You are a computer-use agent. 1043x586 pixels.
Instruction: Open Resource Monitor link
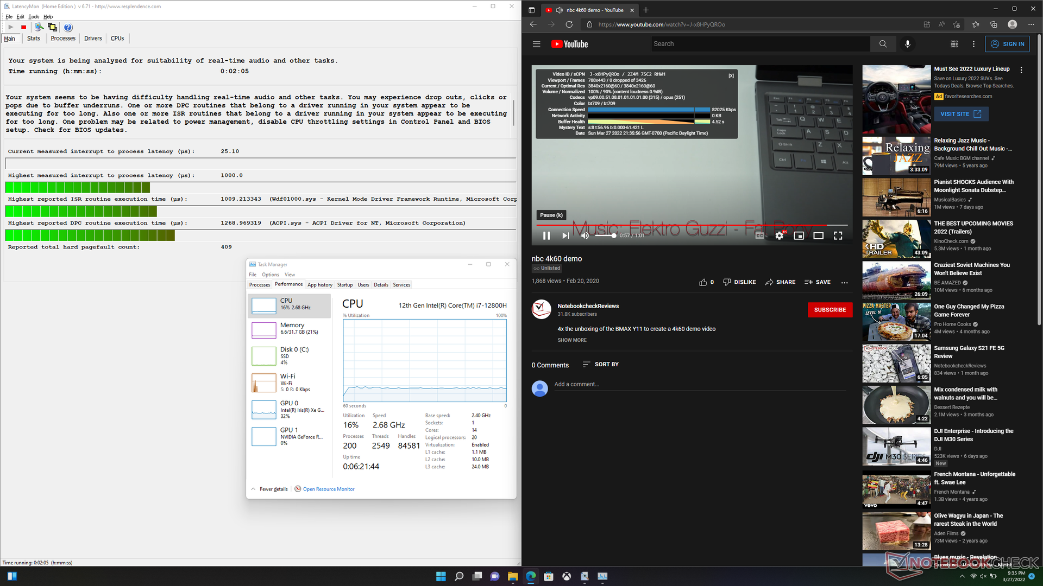(328, 489)
